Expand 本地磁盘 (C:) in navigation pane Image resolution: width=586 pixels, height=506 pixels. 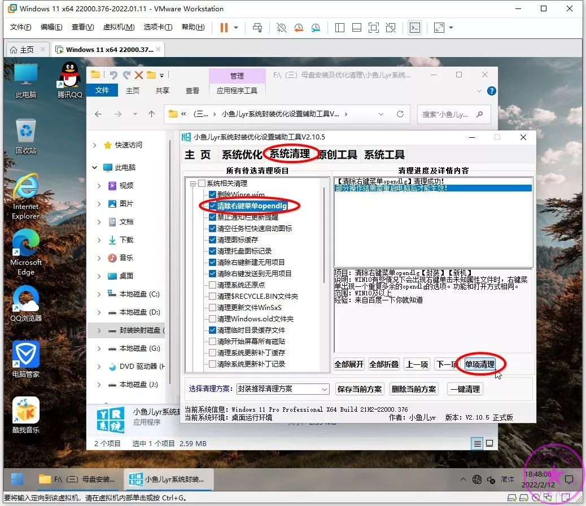coord(99,294)
